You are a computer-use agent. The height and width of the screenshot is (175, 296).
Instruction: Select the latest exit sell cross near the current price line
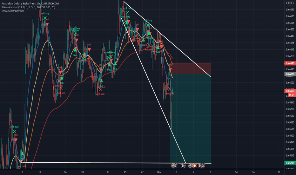[x=170, y=89]
